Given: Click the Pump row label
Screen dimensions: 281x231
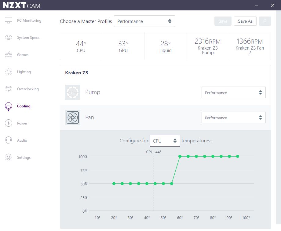Looking at the screenshot, I should pos(93,92).
